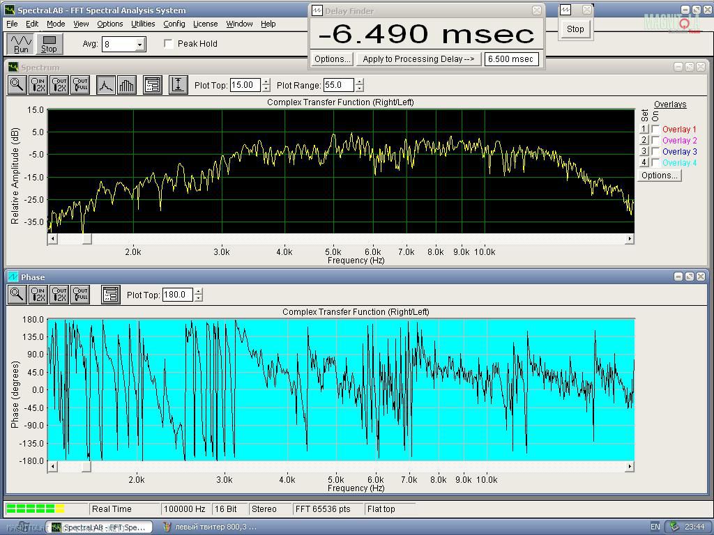Select line graph display style in Spectrum

(106, 85)
